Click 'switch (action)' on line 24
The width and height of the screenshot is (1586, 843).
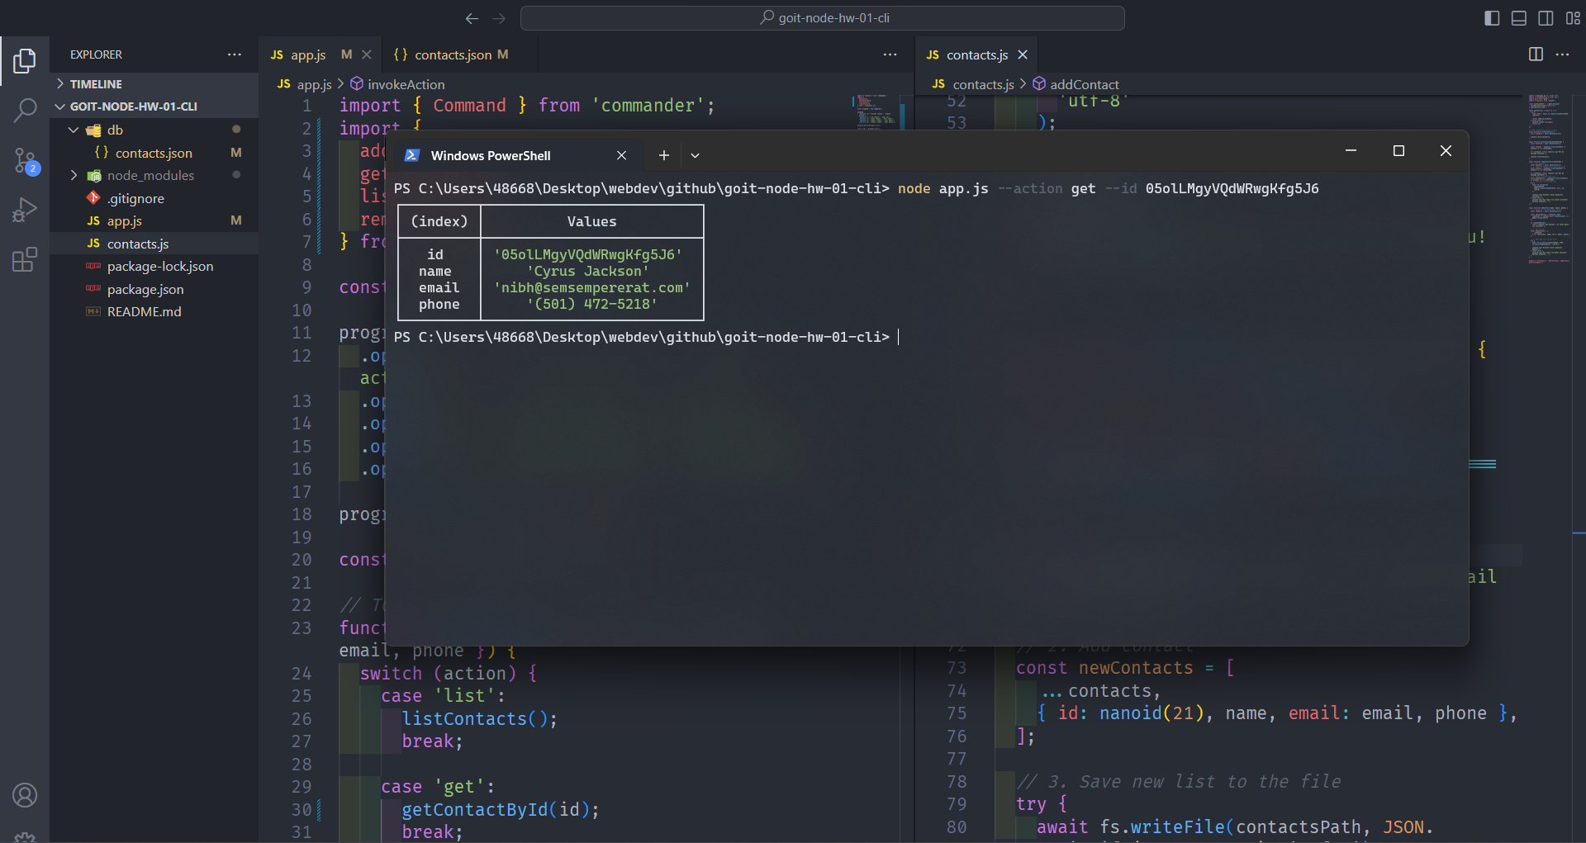pyautogui.click(x=438, y=674)
